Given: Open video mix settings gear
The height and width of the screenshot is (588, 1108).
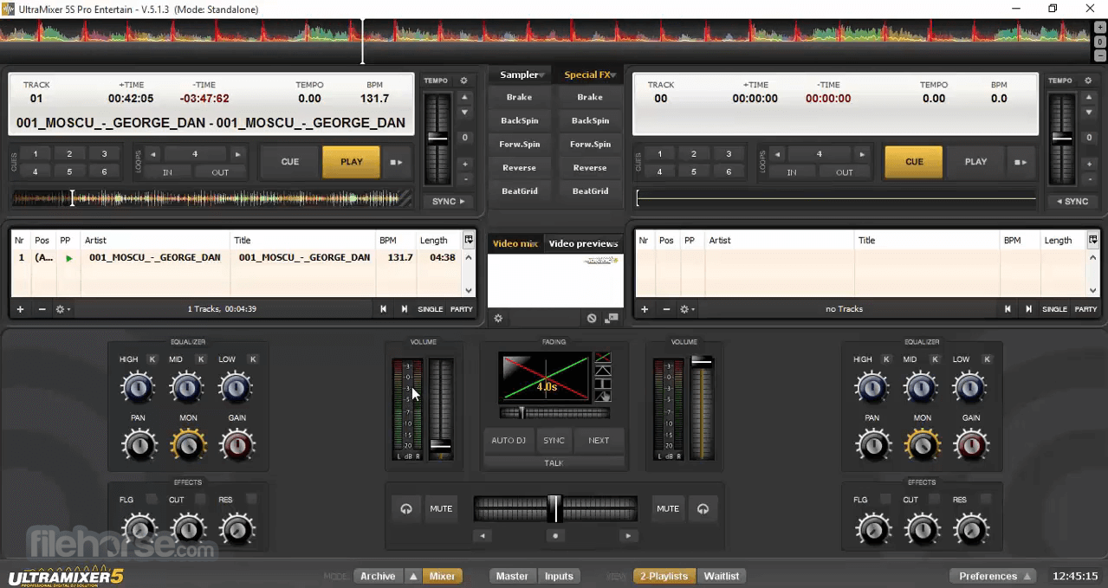Looking at the screenshot, I should [499, 319].
